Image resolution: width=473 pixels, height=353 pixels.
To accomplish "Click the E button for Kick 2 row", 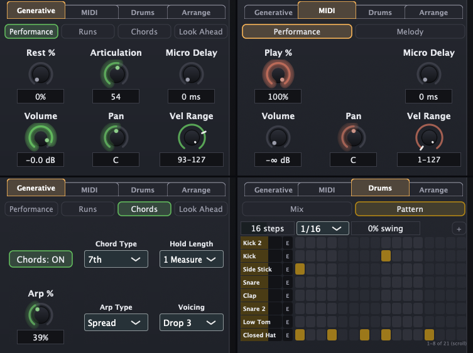I will pyautogui.click(x=288, y=243).
